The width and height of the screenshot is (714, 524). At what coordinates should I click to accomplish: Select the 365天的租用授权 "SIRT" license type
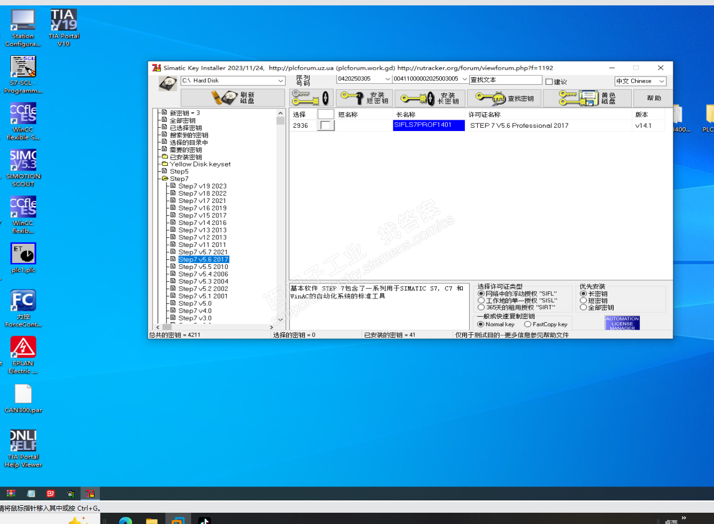click(481, 308)
